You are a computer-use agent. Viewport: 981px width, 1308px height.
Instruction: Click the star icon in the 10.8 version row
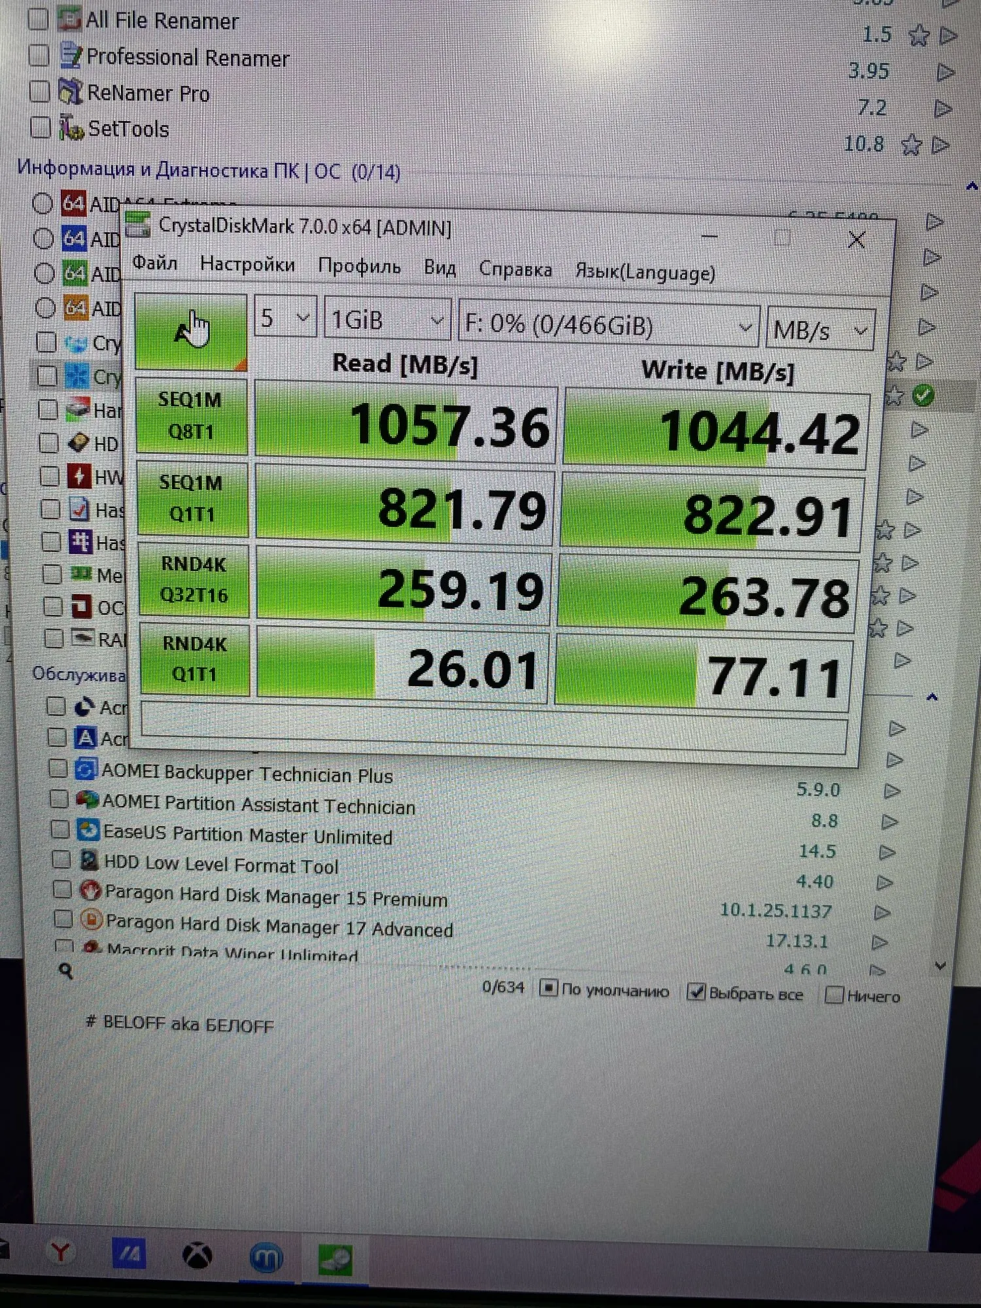911,145
